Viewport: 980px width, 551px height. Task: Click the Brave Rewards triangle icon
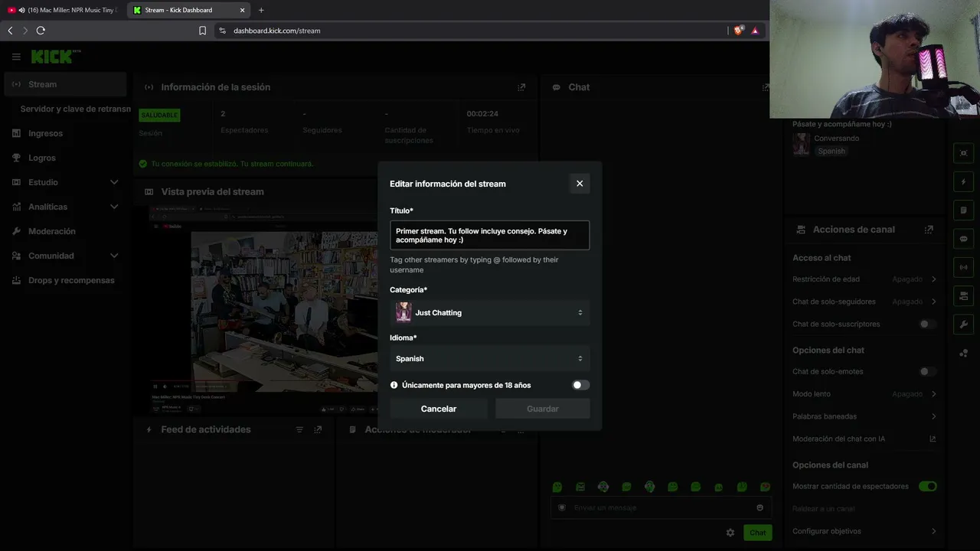[x=755, y=31]
